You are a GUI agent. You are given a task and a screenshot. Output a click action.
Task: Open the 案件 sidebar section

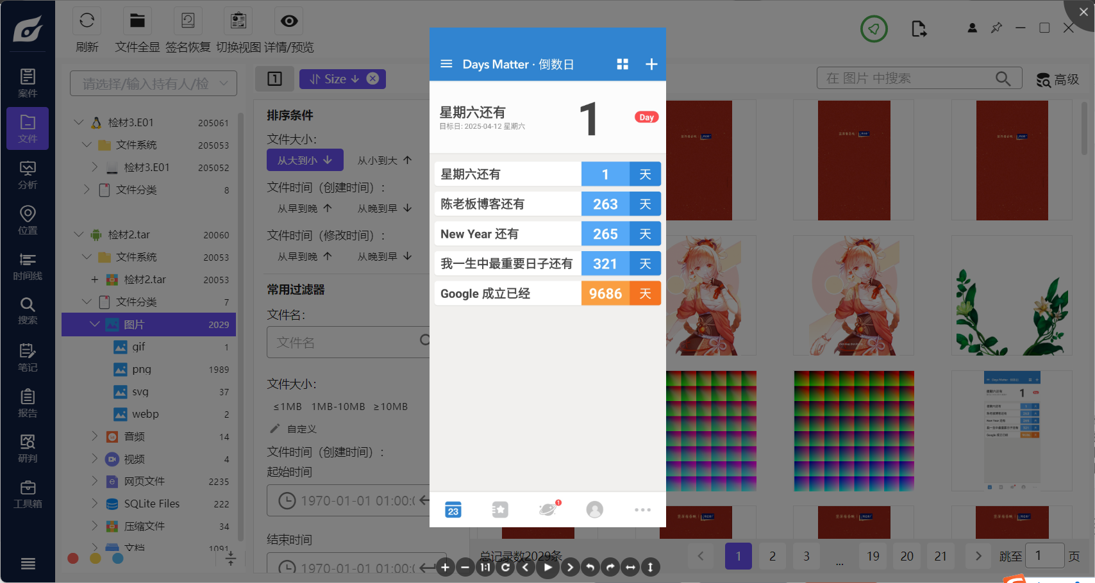[x=28, y=83]
